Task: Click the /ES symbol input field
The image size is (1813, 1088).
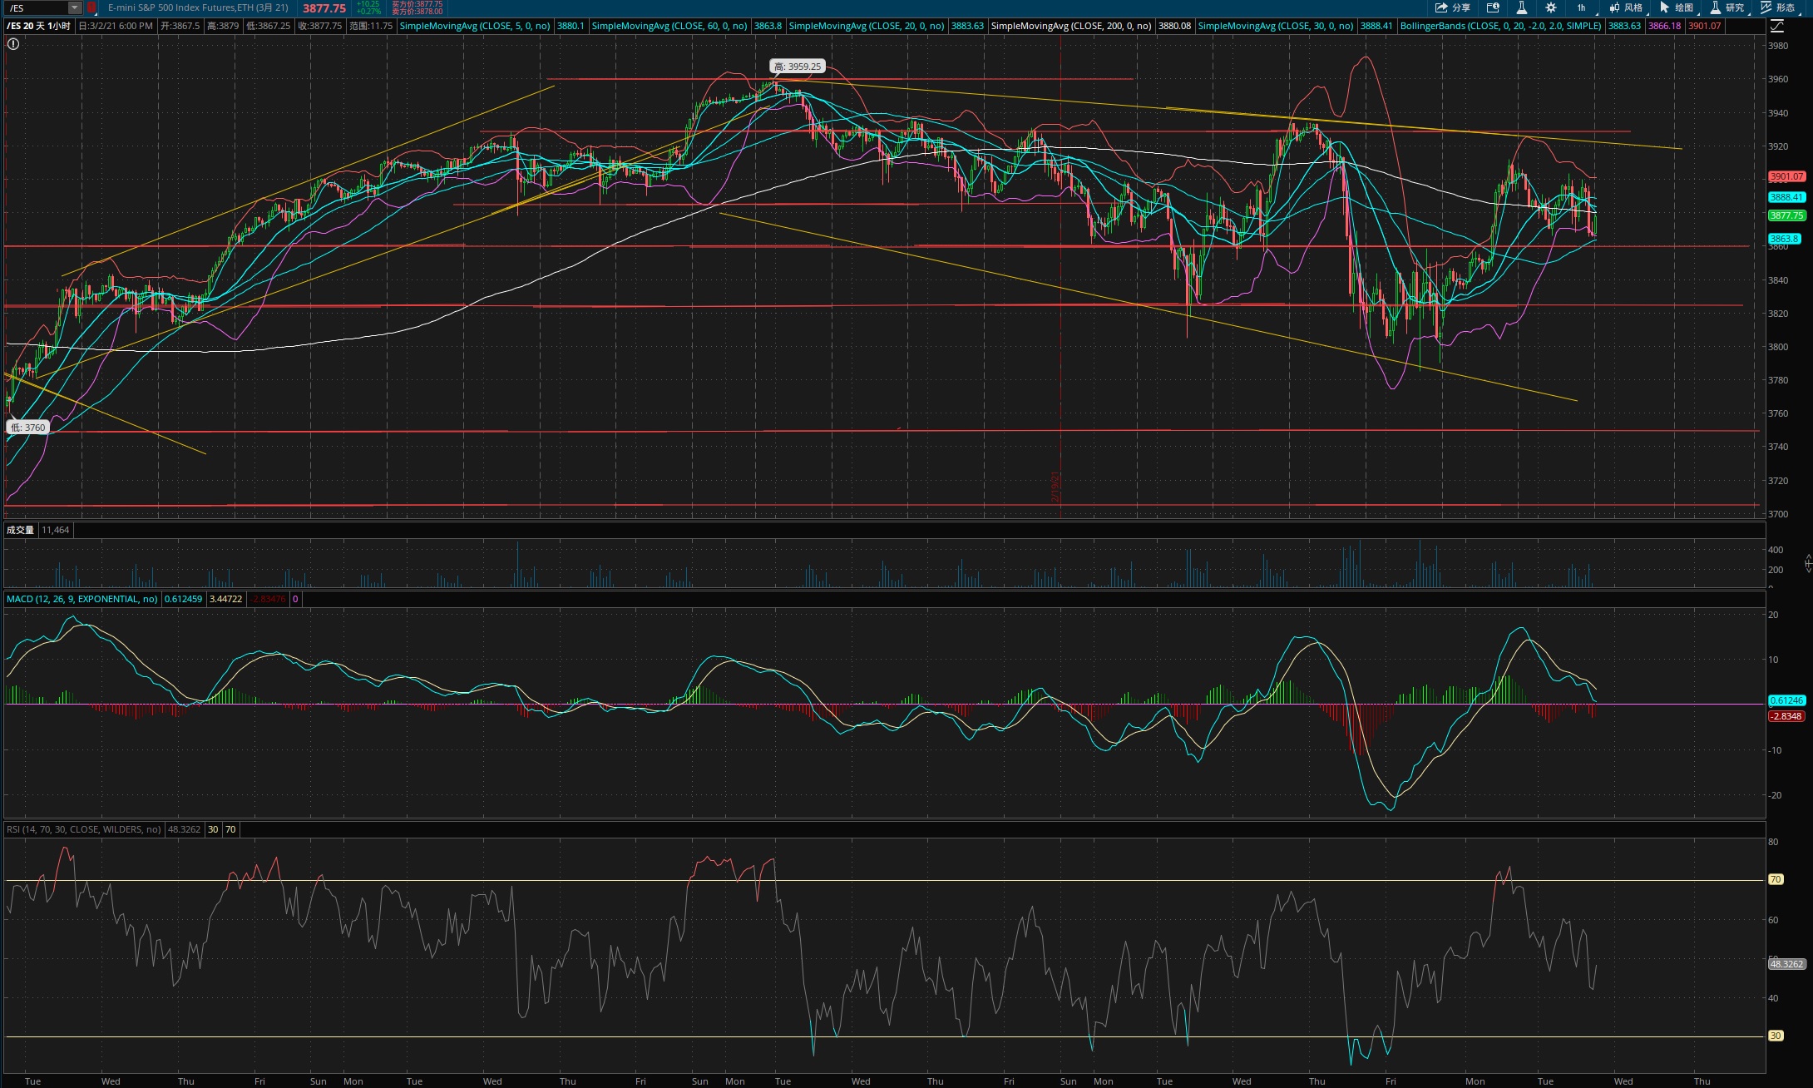Action: coord(36,7)
